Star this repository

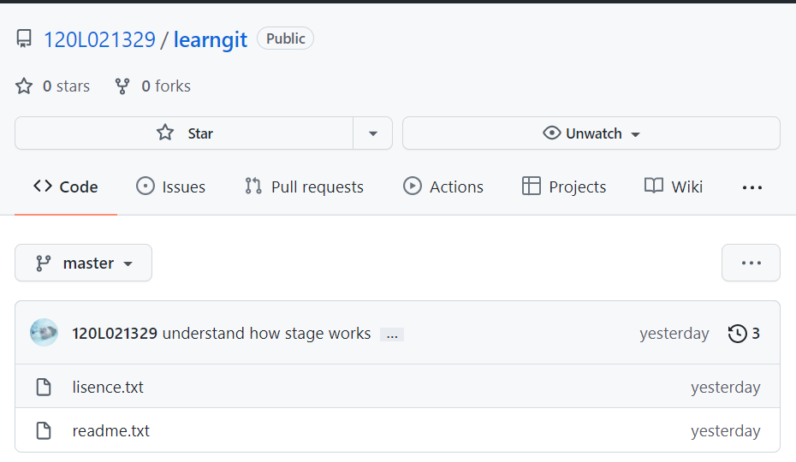pos(184,133)
